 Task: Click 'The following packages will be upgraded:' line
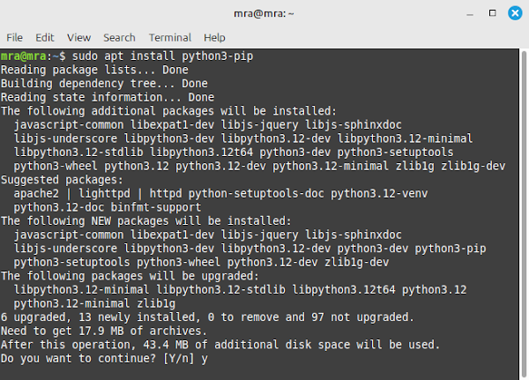point(130,276)
